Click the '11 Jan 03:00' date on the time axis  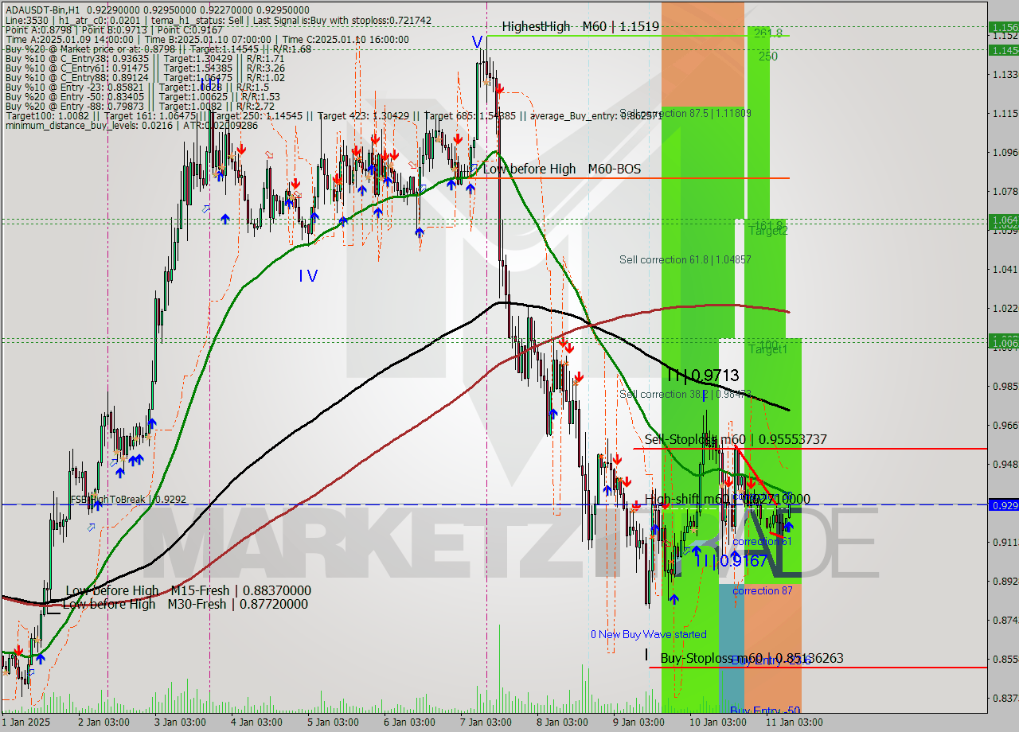pos(793,722)
